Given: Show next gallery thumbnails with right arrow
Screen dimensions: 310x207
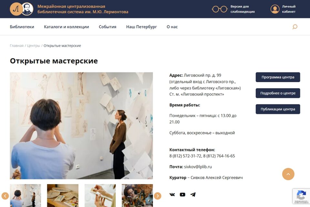Looking at the screenshot, I should tap(158, 196).
